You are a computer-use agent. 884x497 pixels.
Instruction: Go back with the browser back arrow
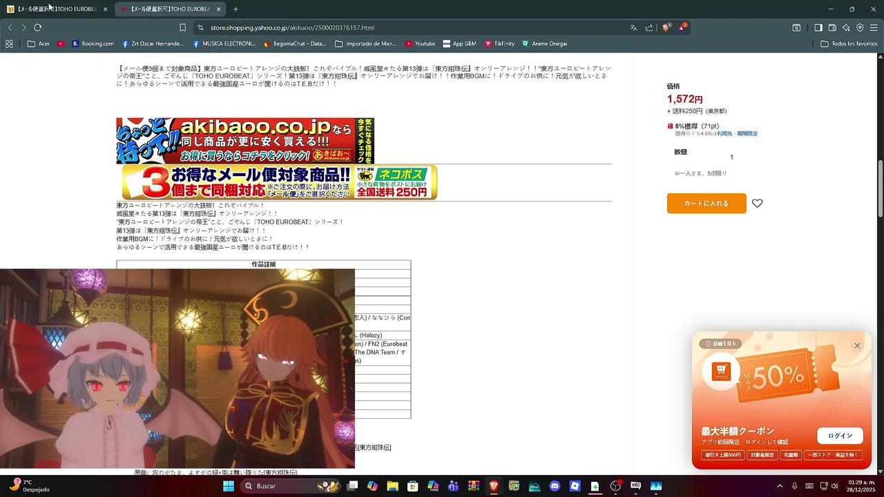pos(10,28)
